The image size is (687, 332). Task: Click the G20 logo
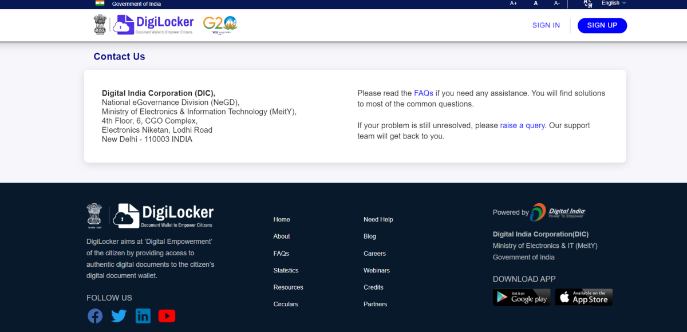pyautogui.click(x=219, y=25)
